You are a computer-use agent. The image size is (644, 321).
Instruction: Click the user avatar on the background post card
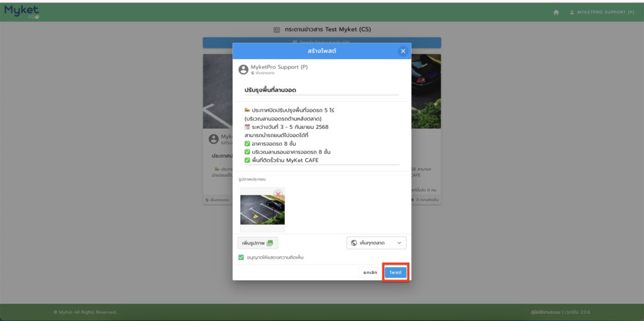tap(214, 139)
